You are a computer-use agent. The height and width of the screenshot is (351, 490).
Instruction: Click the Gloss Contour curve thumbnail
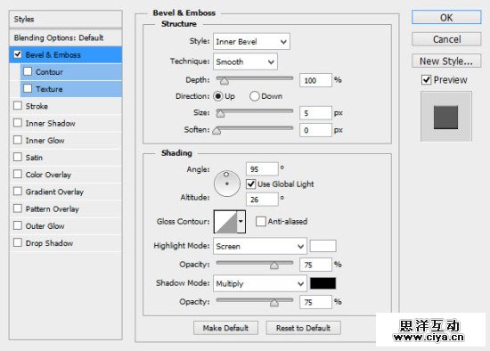[x=225, y=222]
